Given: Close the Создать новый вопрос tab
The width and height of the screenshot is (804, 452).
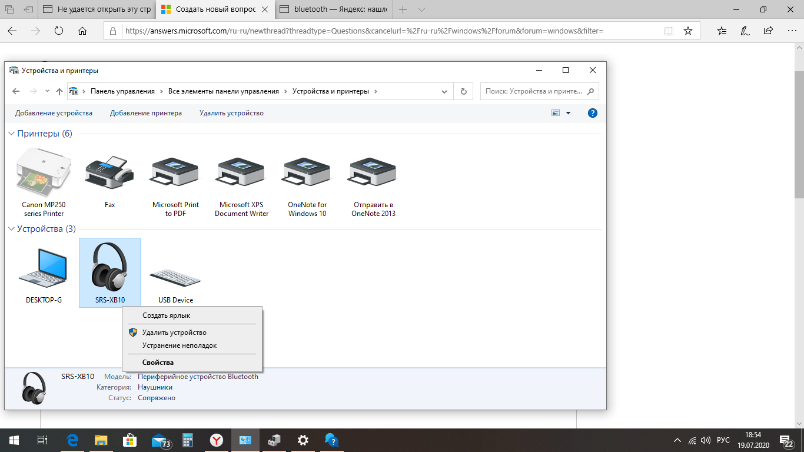Looking at the screenshot, I should coord(266,9).
